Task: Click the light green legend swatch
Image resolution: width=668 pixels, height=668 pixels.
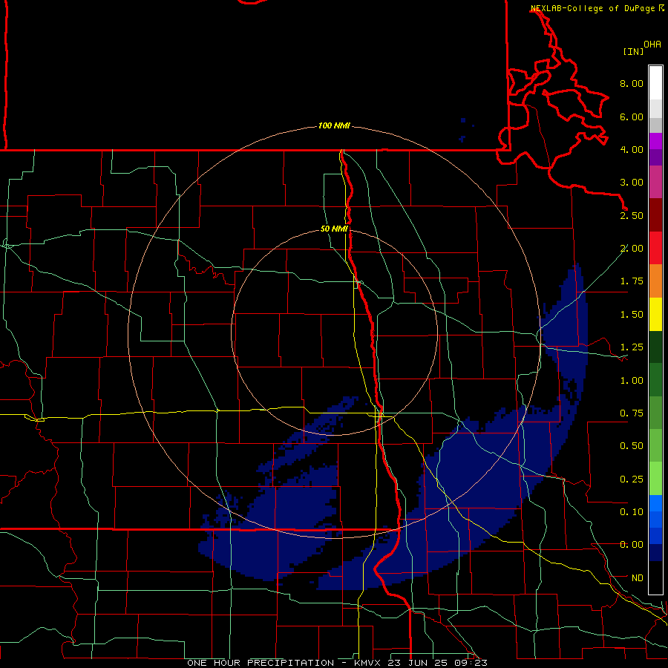Action: tap(655, 479)
